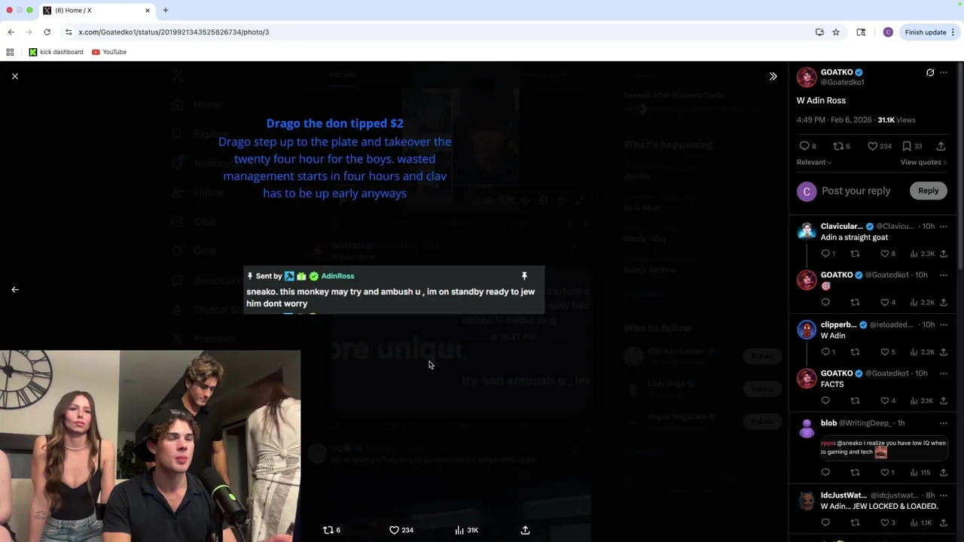Repost Clavicular's 'Adin a straight goat' reply
Viewport: 964px width, 542px height.
coord(855,254)
